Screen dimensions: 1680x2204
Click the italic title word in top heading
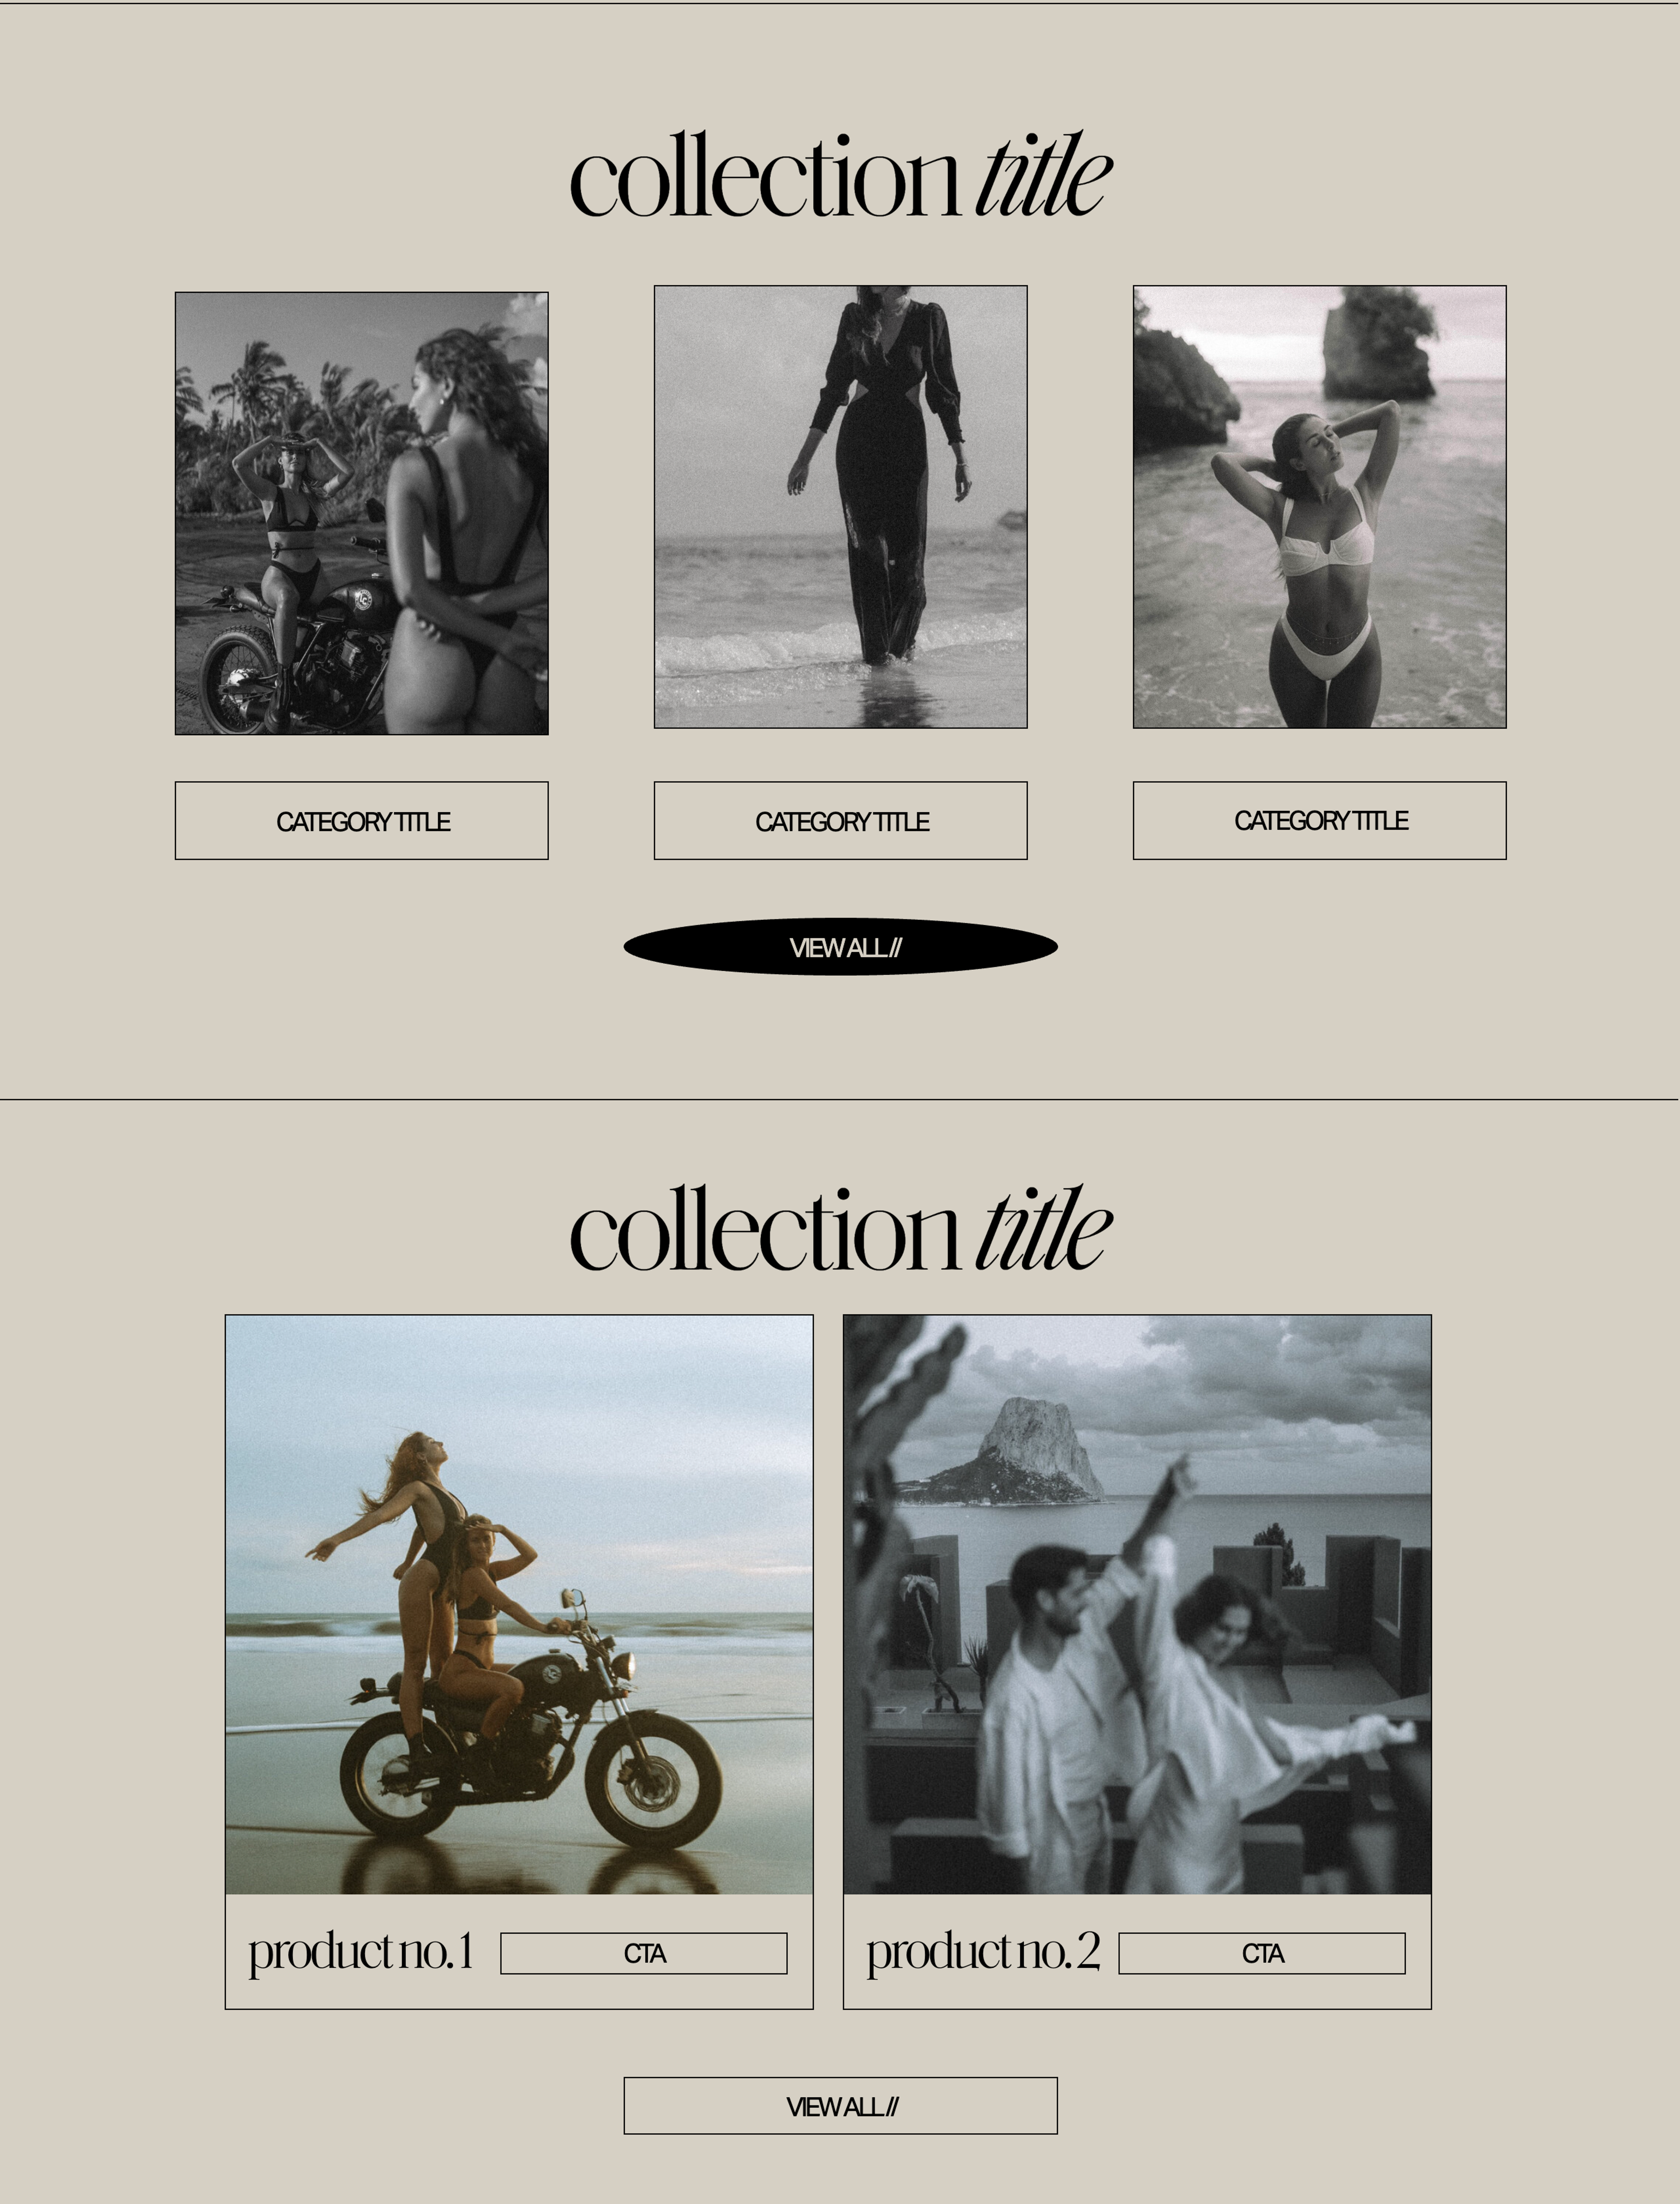[1043, 176]
